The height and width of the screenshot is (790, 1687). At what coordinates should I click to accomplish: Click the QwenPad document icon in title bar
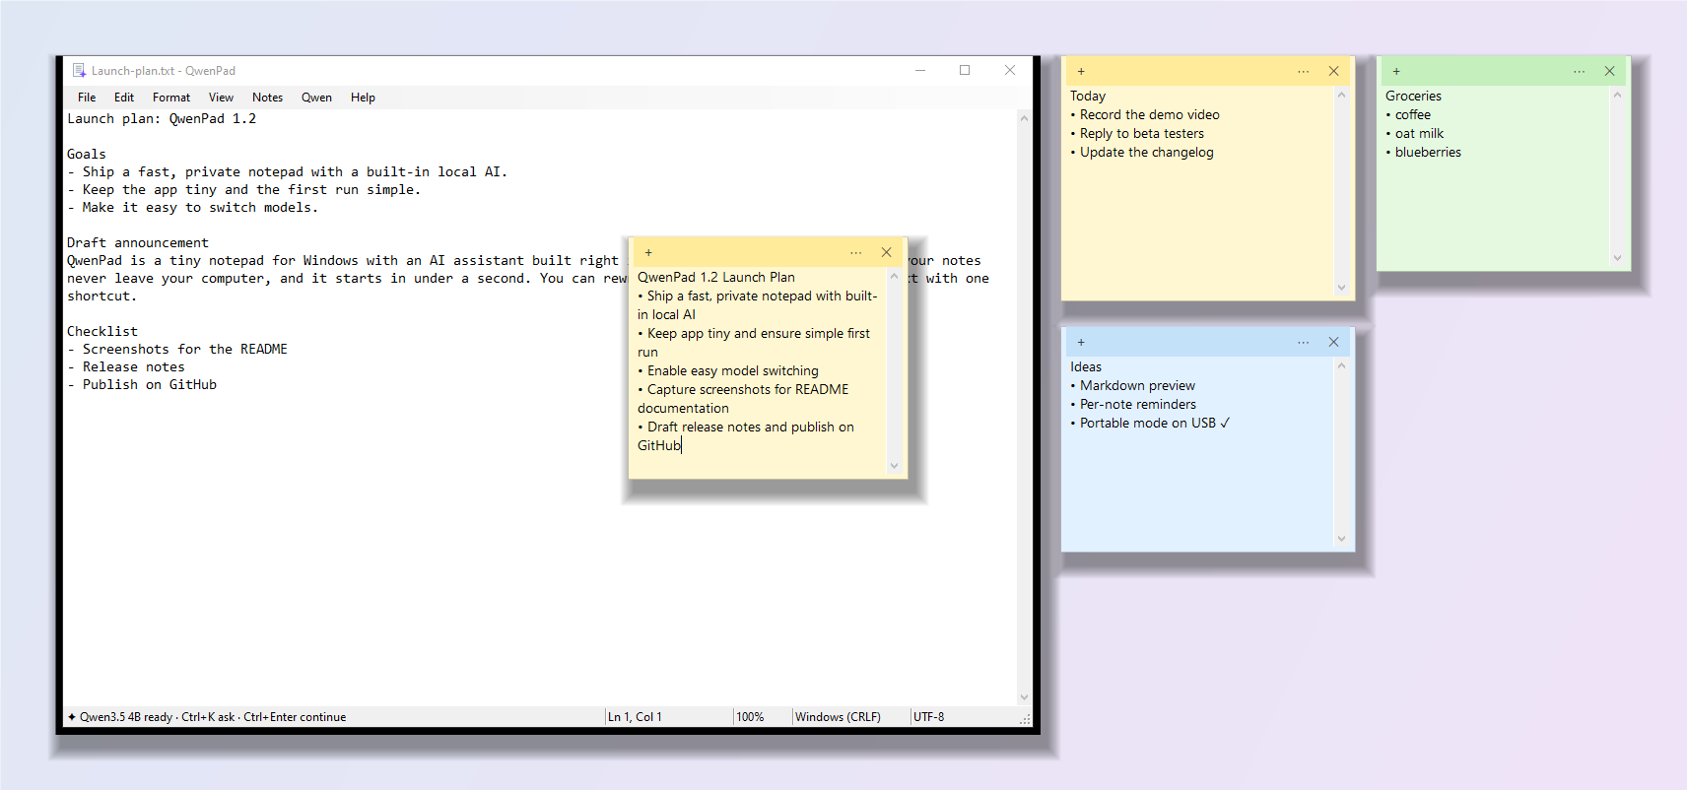tap(79, 70)
